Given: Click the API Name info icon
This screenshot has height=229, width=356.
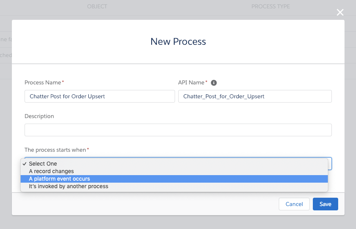Looking at the screenshot, I should pos(214,83).
